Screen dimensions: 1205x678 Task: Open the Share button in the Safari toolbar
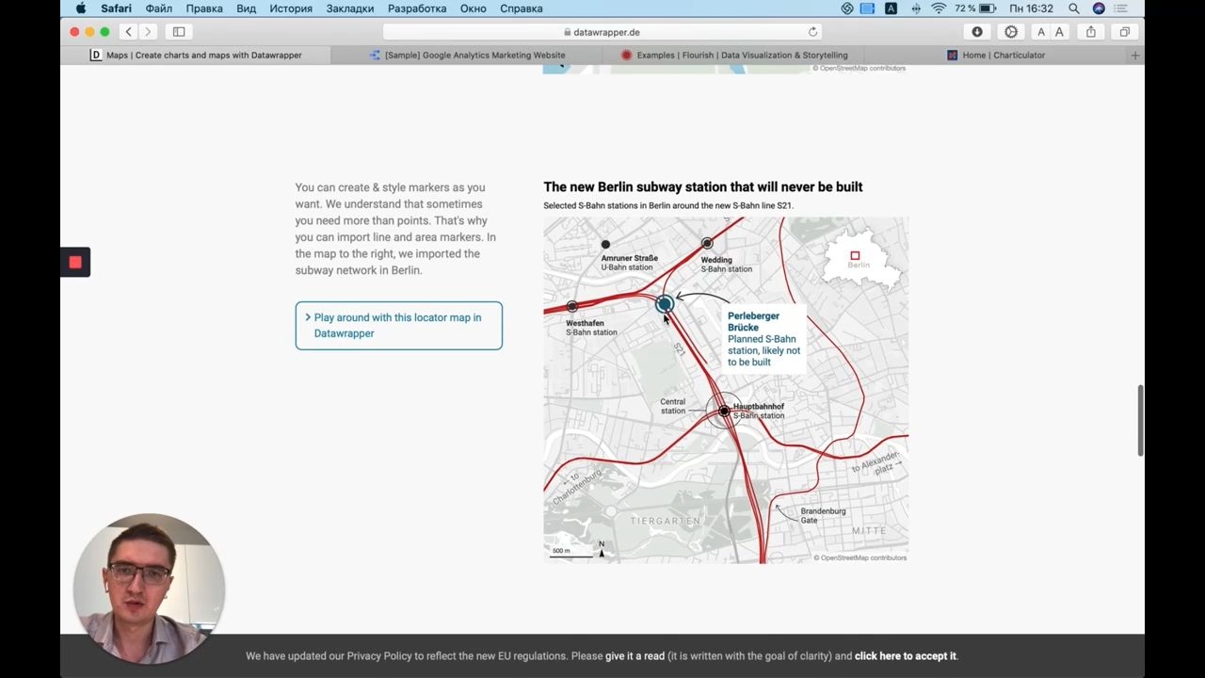point(1091,32)
